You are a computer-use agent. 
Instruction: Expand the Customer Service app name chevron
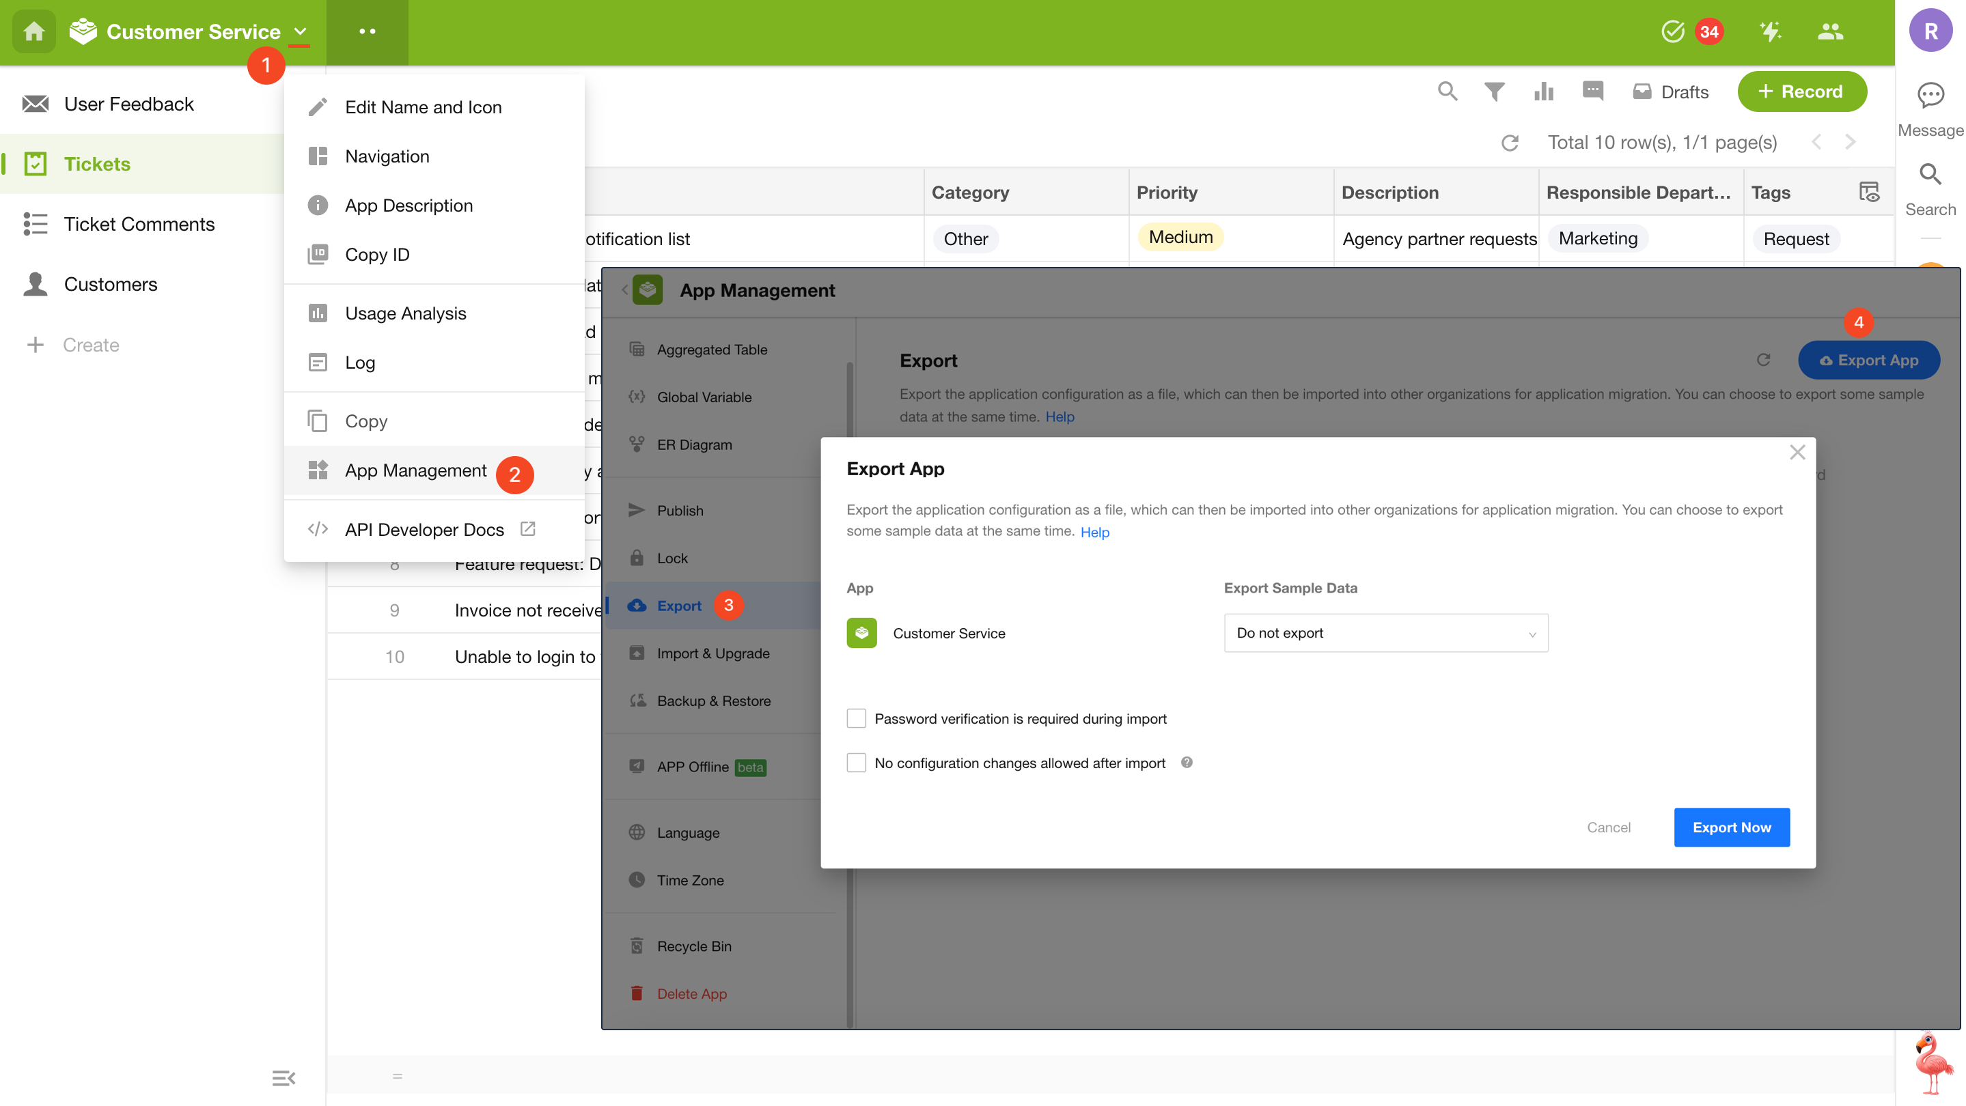click(x=300, y=31)
